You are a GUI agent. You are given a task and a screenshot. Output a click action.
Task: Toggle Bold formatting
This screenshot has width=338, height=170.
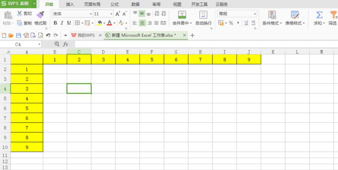point(55,23)
